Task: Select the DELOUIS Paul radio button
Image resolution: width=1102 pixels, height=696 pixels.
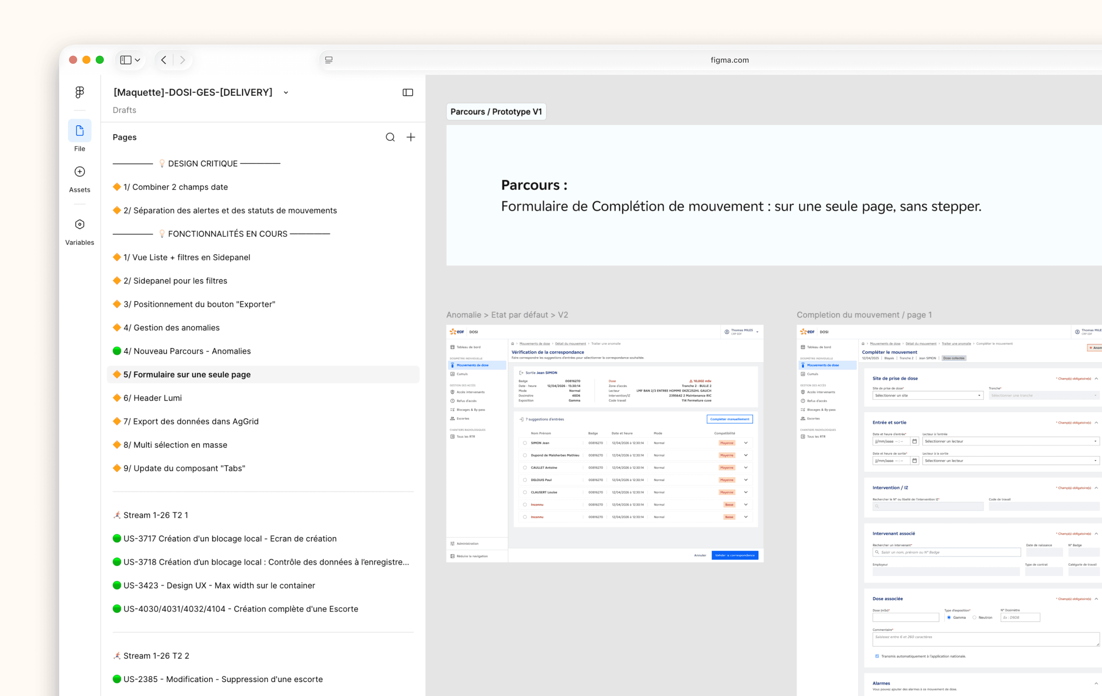Action: click(525, 480)
